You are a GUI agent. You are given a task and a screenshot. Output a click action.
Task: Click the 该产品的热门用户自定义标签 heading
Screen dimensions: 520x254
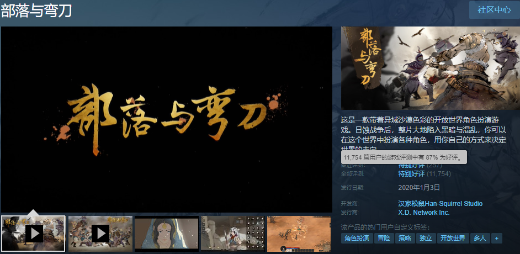tap(385, 227)
